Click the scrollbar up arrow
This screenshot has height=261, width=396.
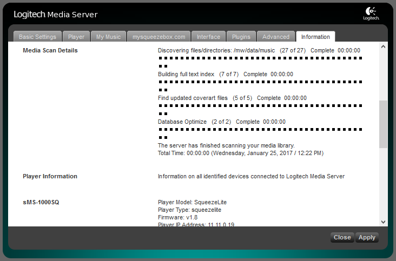tap(383, 47)
